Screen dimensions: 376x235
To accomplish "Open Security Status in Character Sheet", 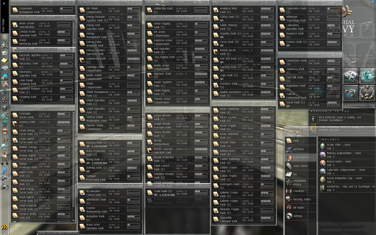I will point(301,199).
